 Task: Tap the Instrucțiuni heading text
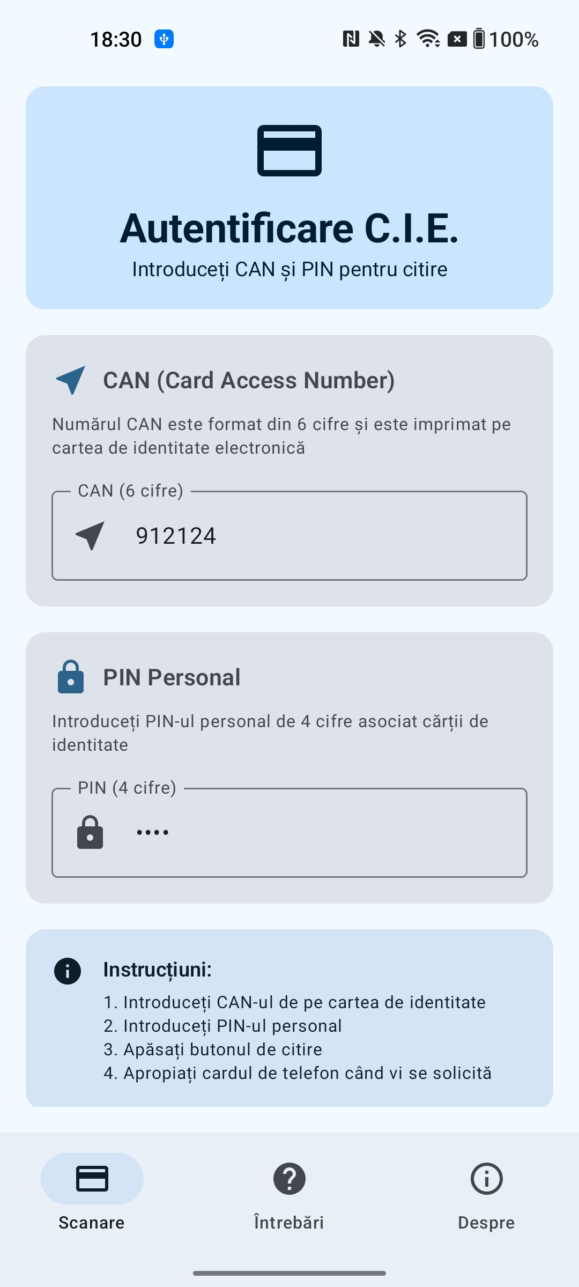coord(158,970)
